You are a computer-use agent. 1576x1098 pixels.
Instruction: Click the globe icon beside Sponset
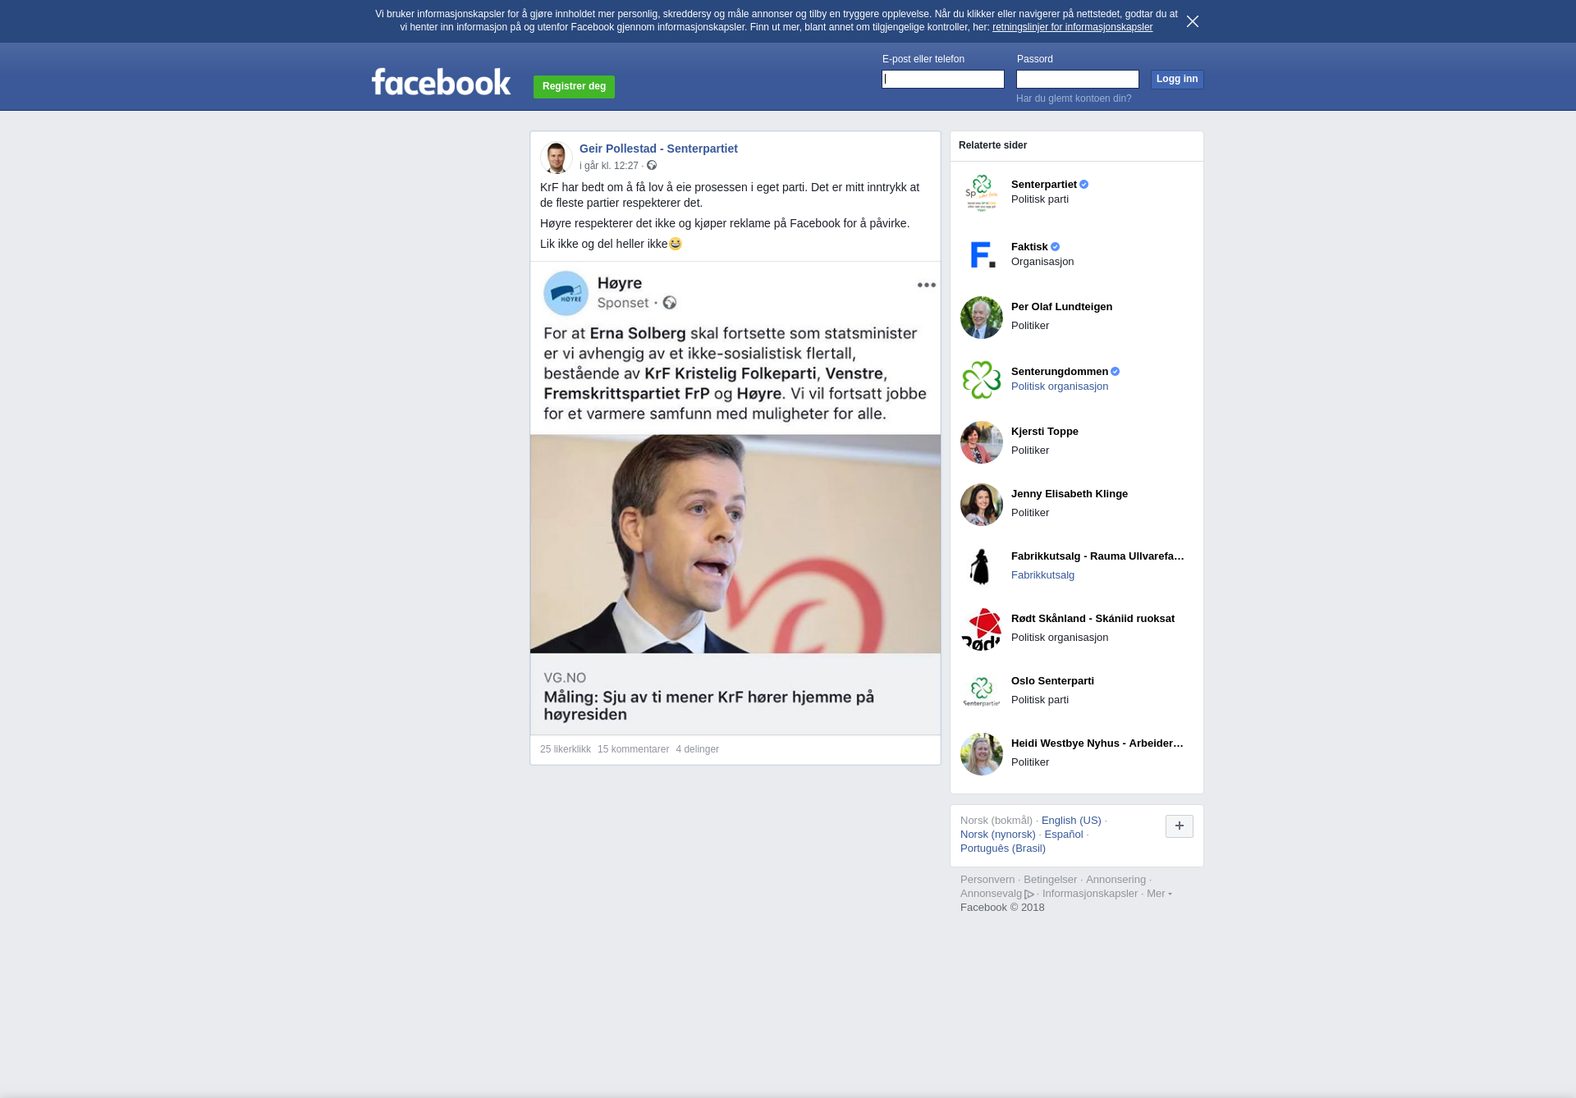(x=670, y=303)
